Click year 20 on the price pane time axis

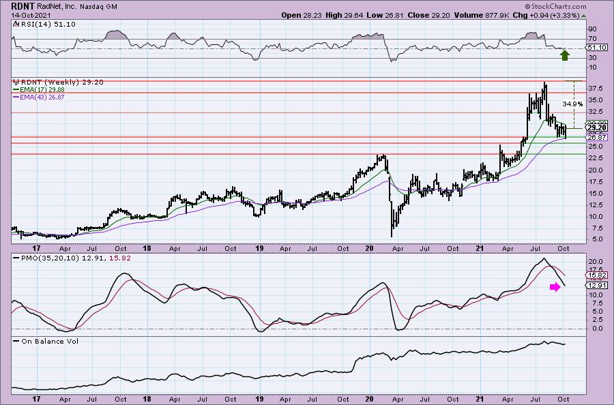(369, 248)
